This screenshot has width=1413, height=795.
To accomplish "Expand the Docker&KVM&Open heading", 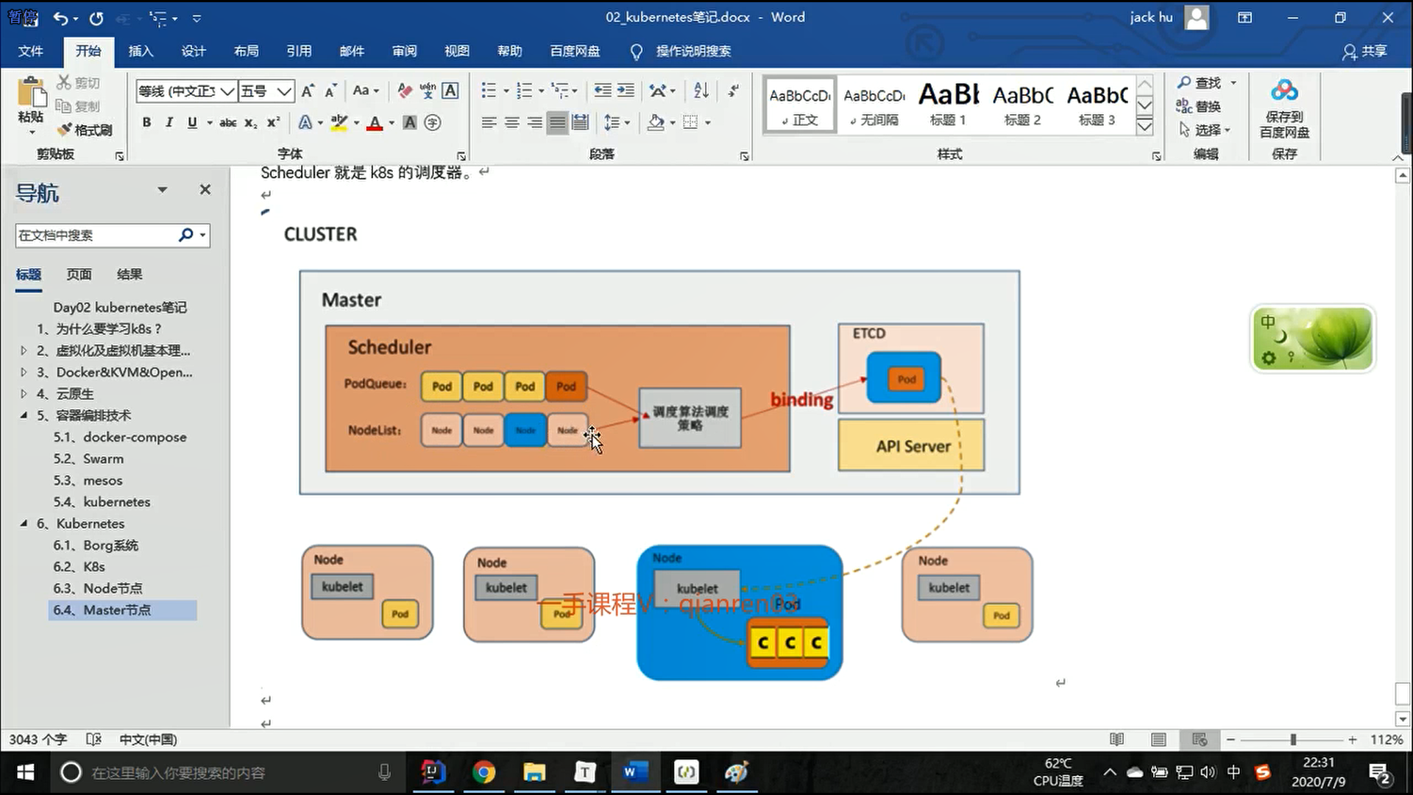I will click(24, 372).
